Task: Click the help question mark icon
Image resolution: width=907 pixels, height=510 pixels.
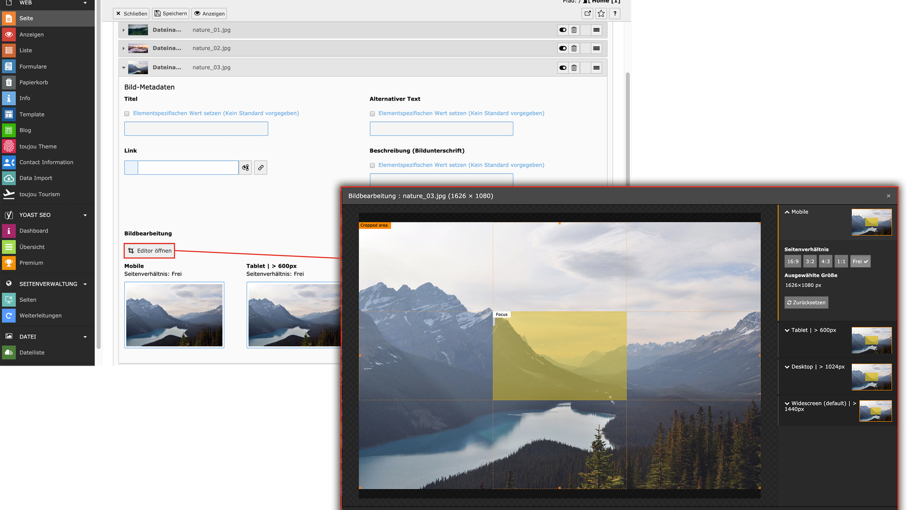Action: [x=615, y=14]
